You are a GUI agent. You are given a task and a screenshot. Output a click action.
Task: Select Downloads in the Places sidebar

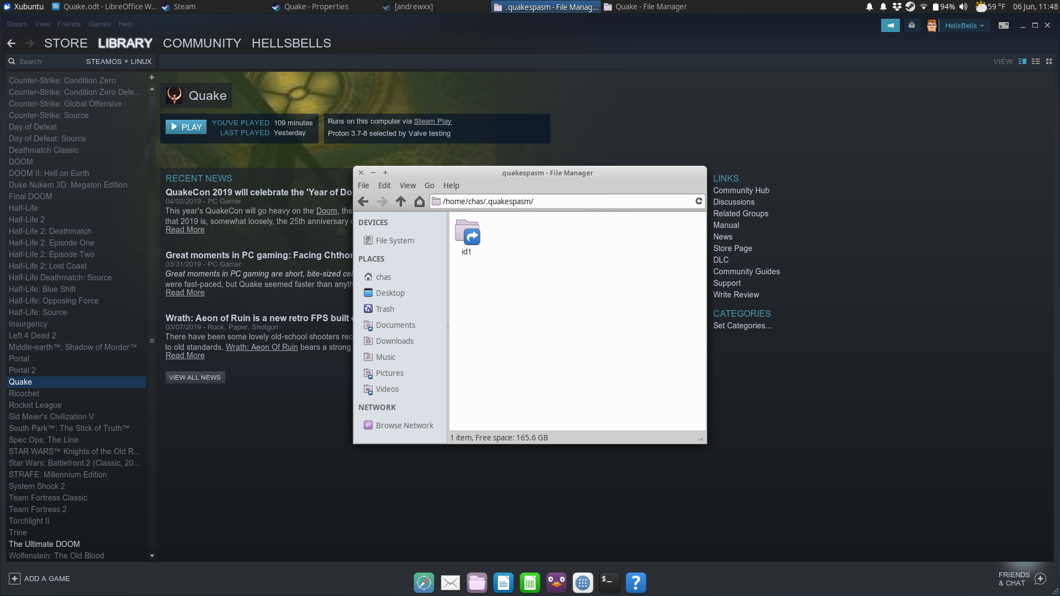(394, 341)
